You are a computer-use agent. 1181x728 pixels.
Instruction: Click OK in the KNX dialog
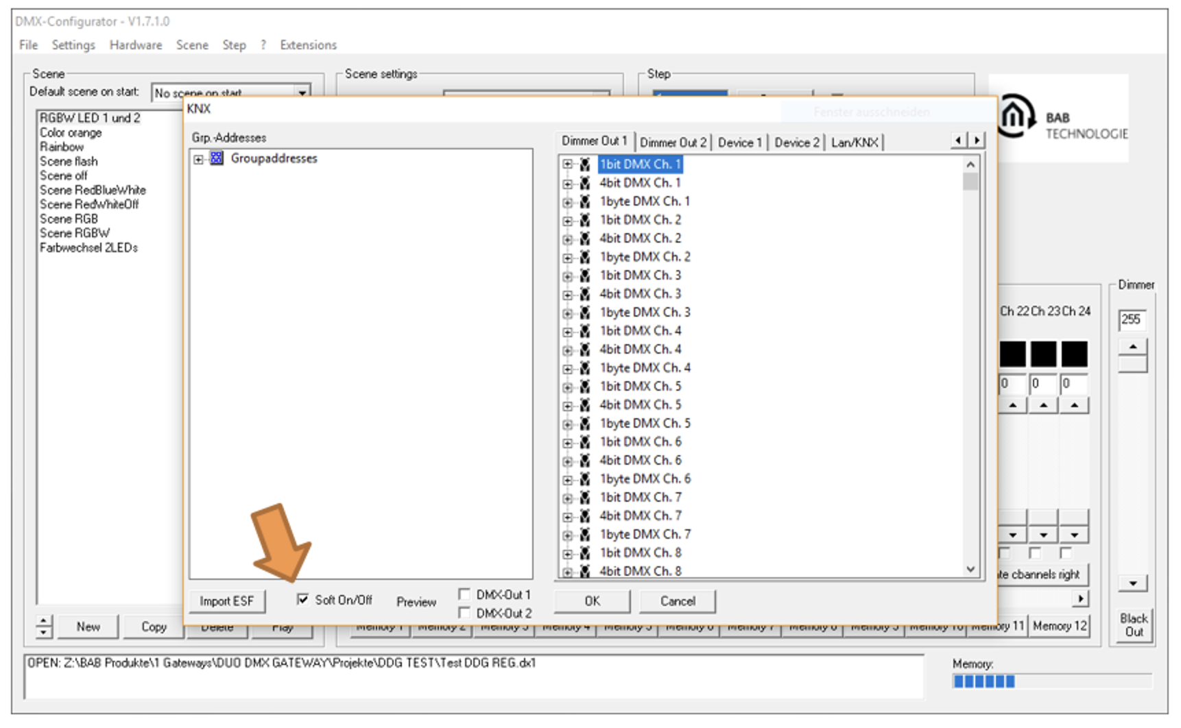click(593, 601)
